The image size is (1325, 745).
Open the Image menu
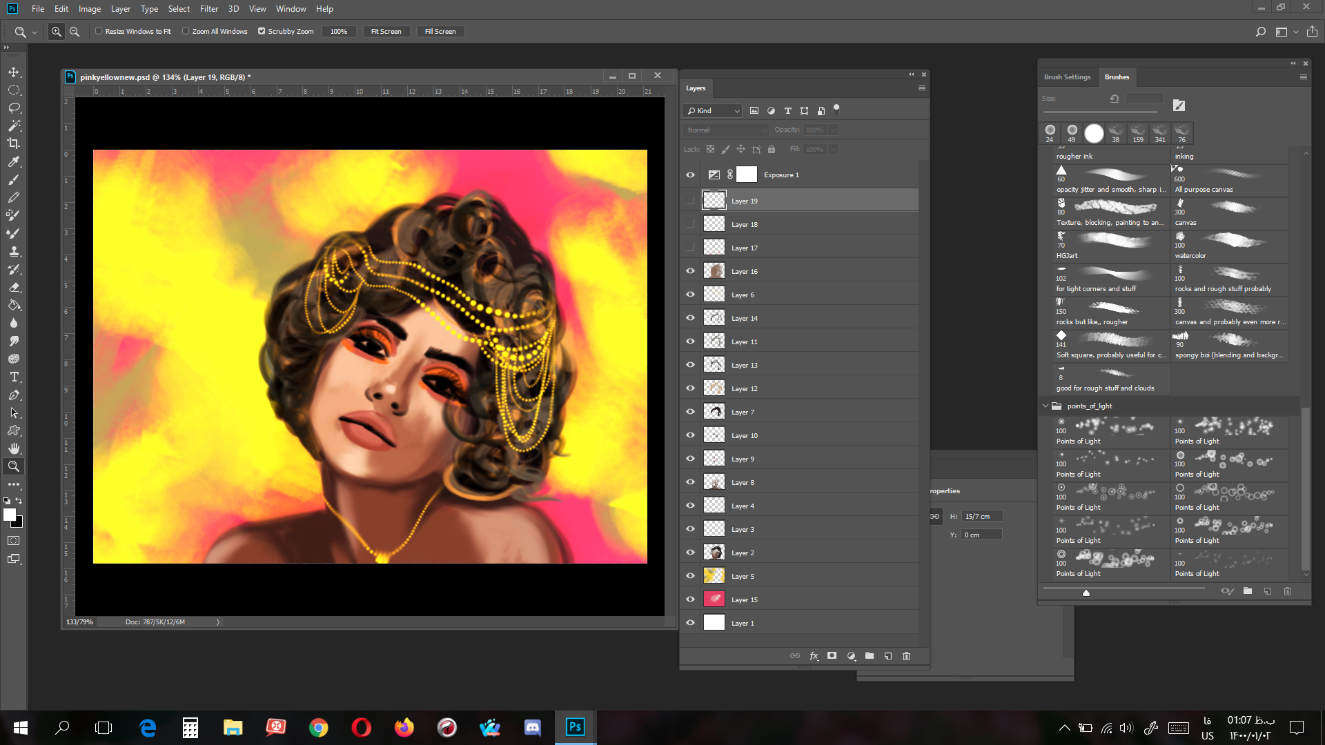pyautogui.click(x=90, y=9)
